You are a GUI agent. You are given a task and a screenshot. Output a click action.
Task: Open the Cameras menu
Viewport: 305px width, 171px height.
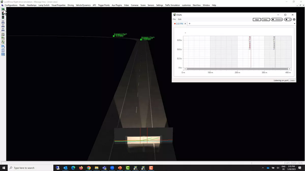[135, 5]
